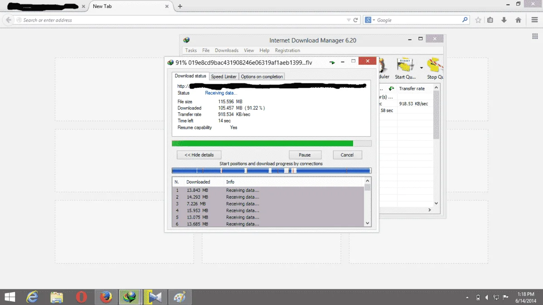
Task: Open the Help menu in IDM
Action: [264, 51]
